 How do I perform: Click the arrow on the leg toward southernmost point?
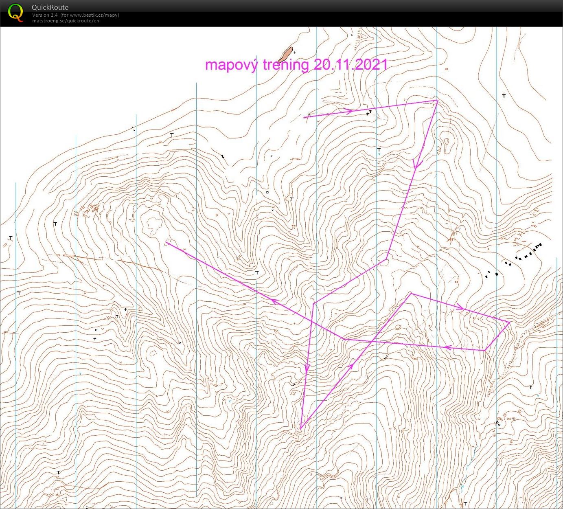[307, 368]
